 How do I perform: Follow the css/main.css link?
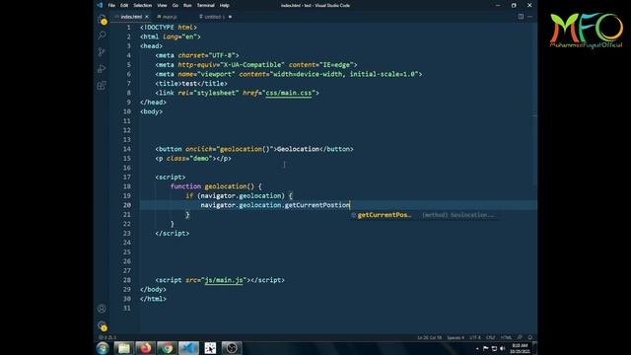point(289,93)
